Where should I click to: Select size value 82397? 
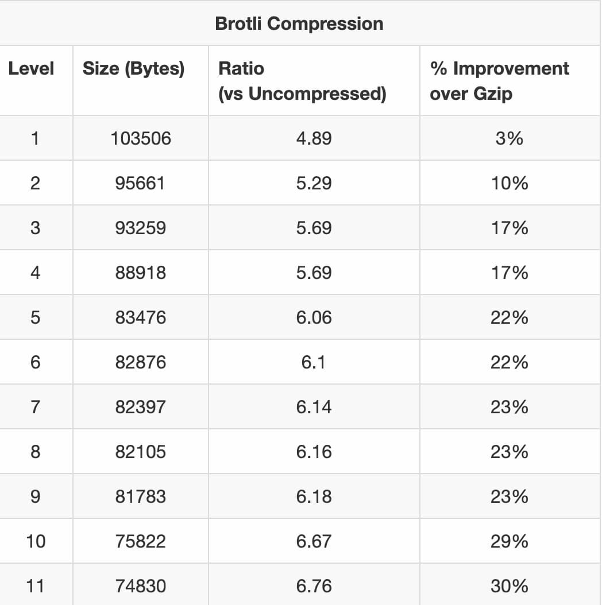[141, 407]
